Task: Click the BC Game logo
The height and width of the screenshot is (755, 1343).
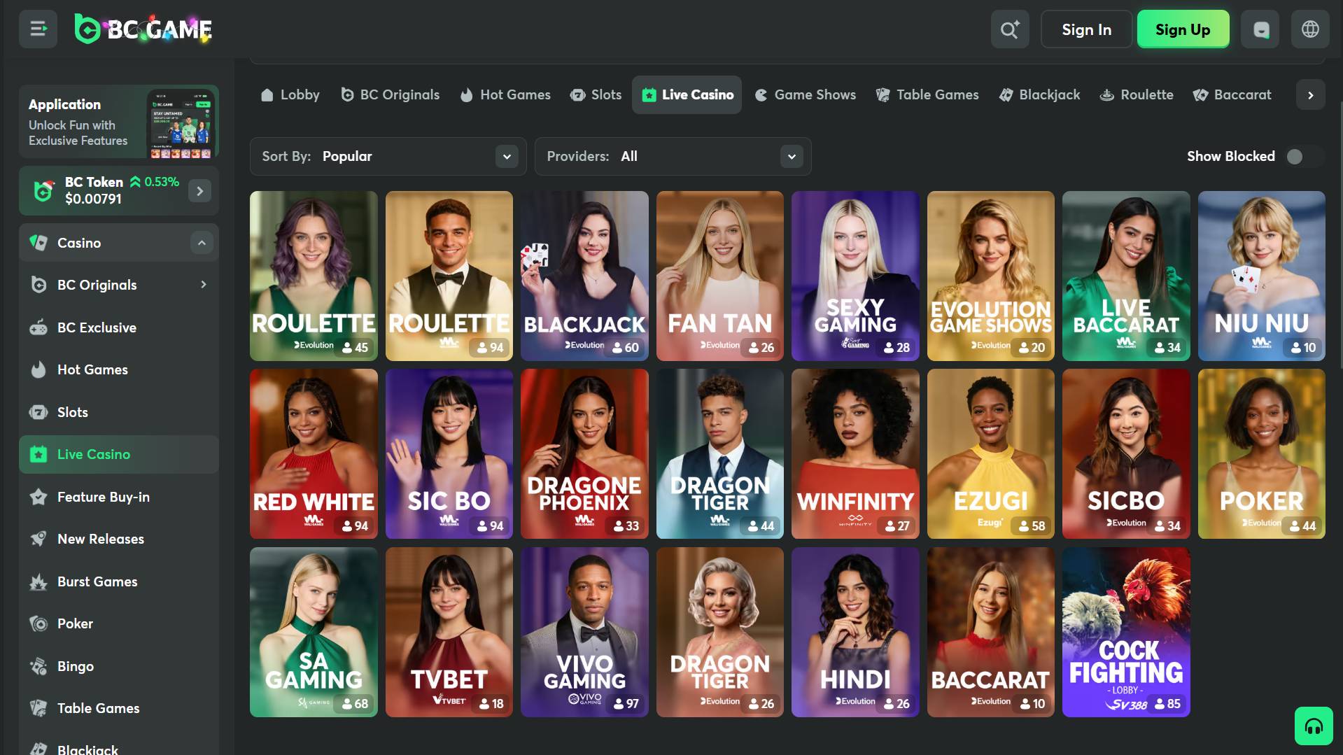Action: click(x=143, y=29)
